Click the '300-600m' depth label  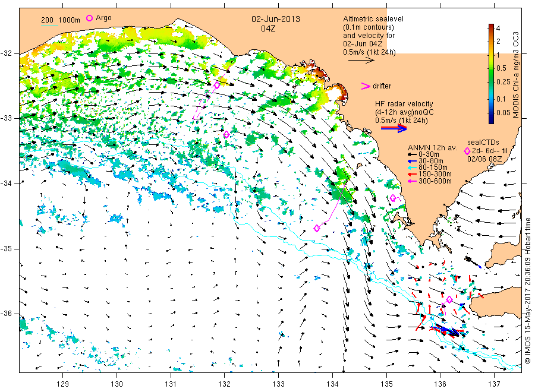435,181
